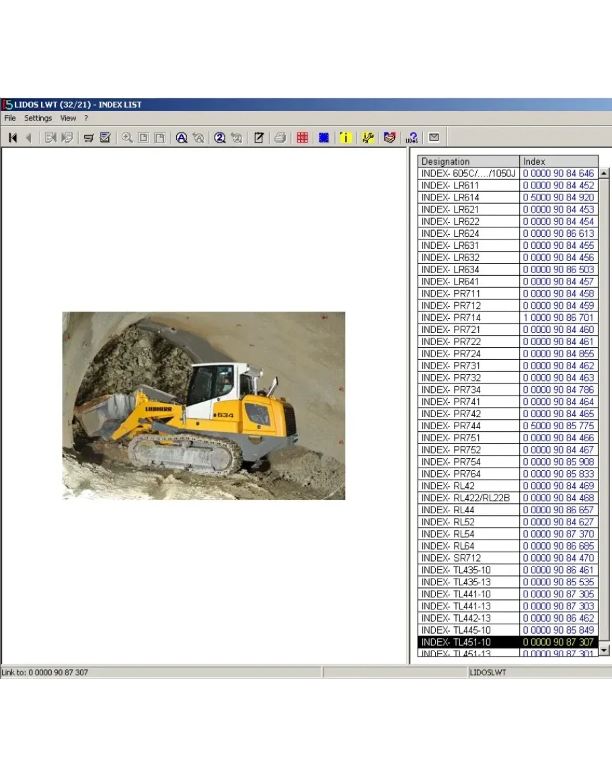Image resolution: width=612 pixels, height=777 pixels.
Task: Click the handshake icon in toolbar
Action: pos(389,138)
